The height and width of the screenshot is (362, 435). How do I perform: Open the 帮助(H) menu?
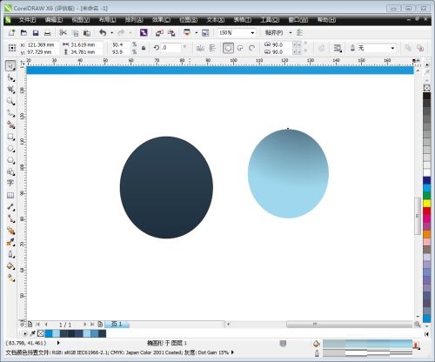click(326, 20)
